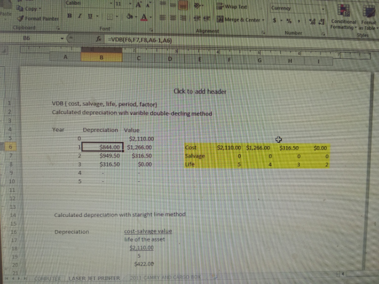Switch to the 2011 CAMRY AND CARGO BOX tab
Screen dimensions: 379x284
165,277
